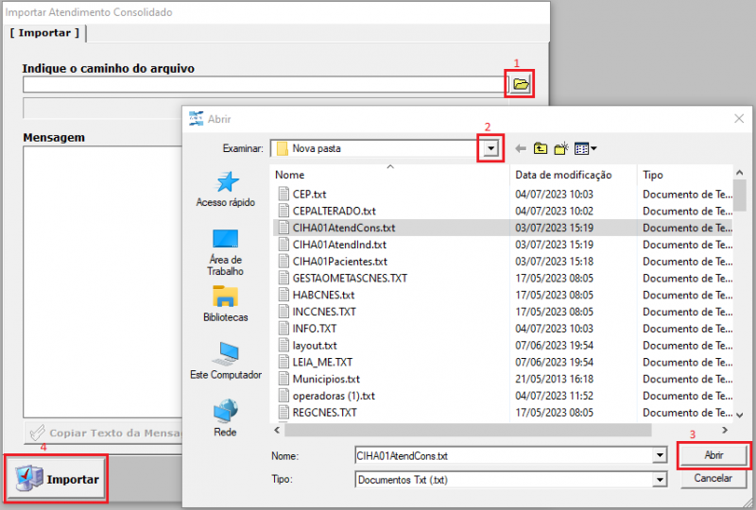Open Área de Trabalho from sidebar
Screen dimensions: 756x510
(x=226, y=251)
